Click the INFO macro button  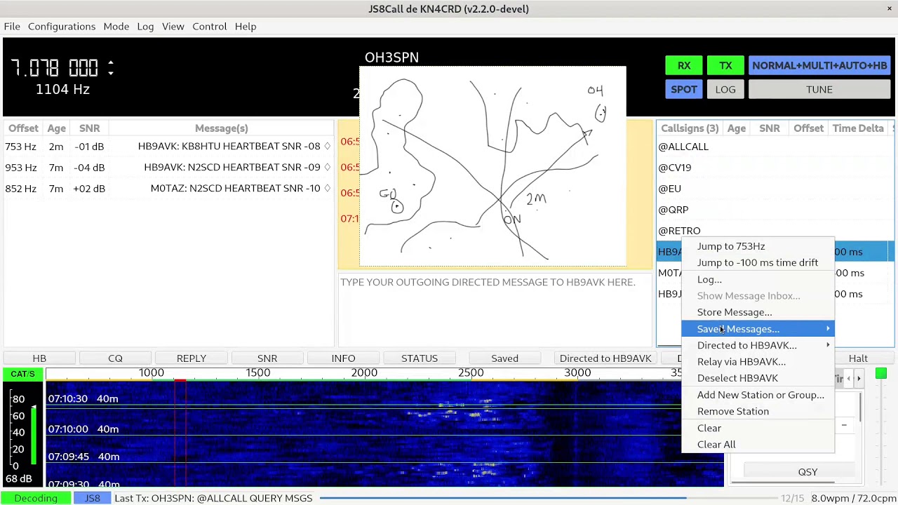point(343,358)
